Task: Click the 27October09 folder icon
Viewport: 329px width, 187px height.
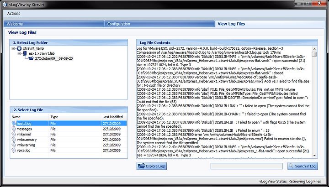Action: [31, 59]
